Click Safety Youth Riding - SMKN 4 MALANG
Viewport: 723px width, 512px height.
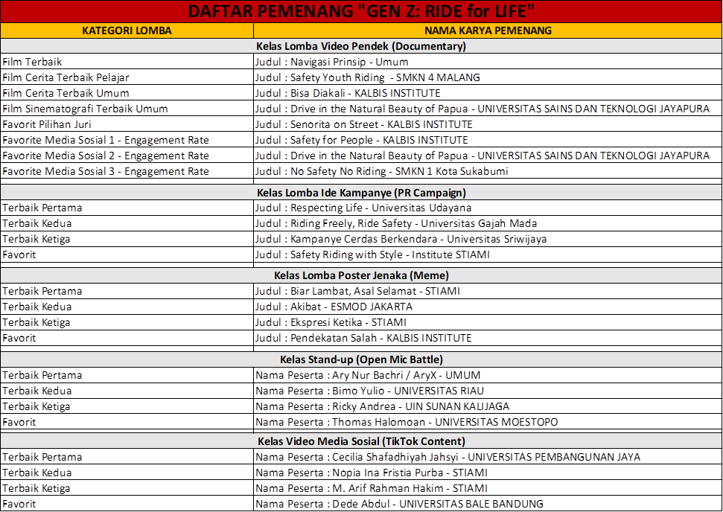click(488, 77)
